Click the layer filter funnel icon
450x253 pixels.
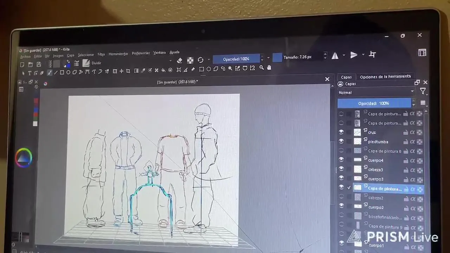[423, 91]
